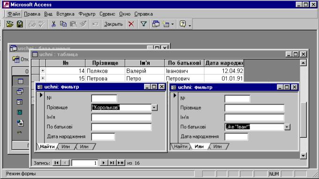Open the Вставка menu
319x179 pixels.
tap(65, 14)
